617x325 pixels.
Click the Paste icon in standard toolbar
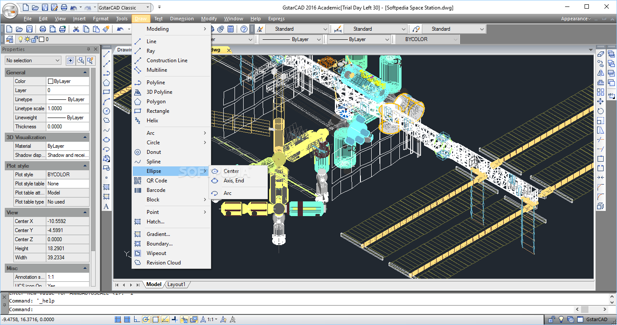click(x=96, y=29)
